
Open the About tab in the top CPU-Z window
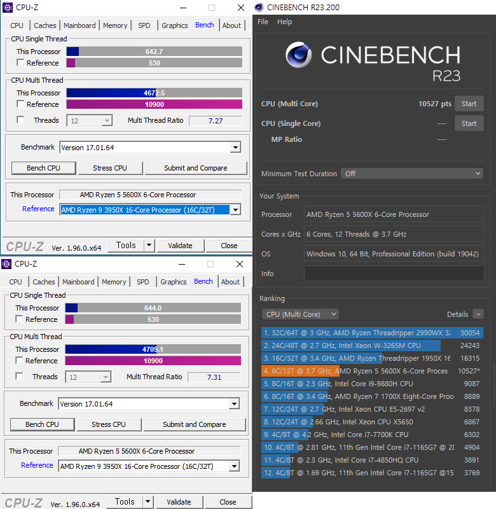point(231,25)
